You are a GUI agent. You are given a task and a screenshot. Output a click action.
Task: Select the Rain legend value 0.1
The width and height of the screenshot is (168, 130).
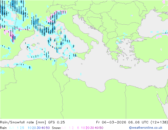[11, 128]
